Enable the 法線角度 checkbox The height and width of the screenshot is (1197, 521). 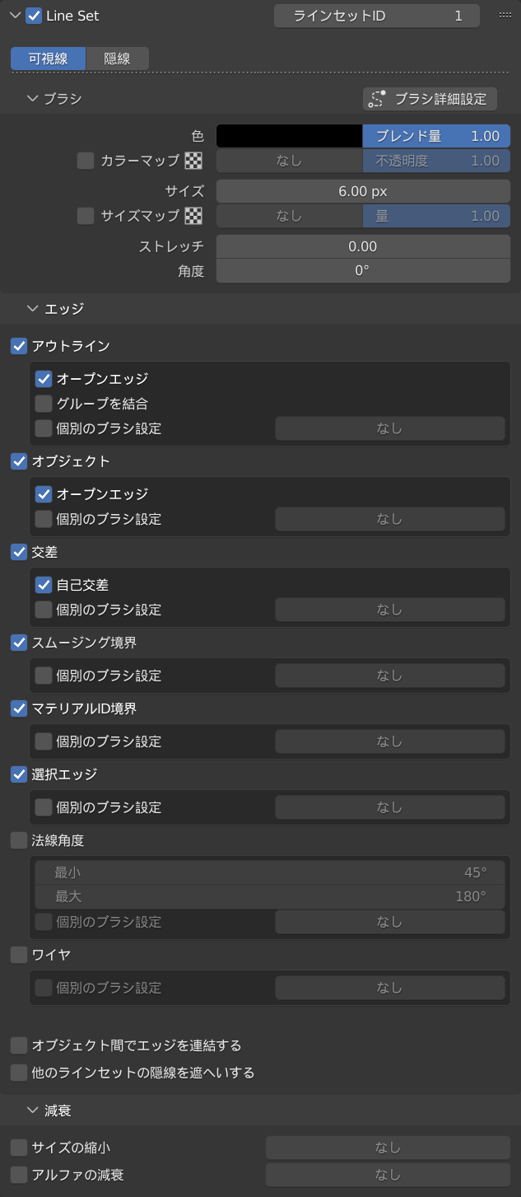[x=19, y=840]
